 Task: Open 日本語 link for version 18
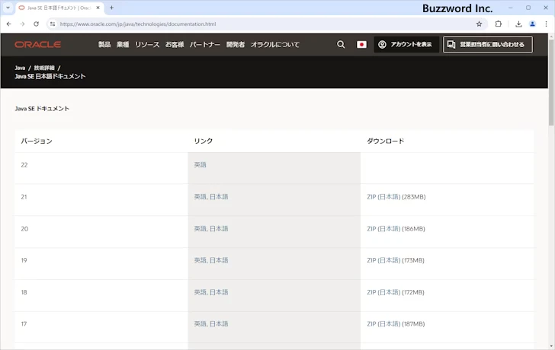pyautogui.click(x=219, y=292)
